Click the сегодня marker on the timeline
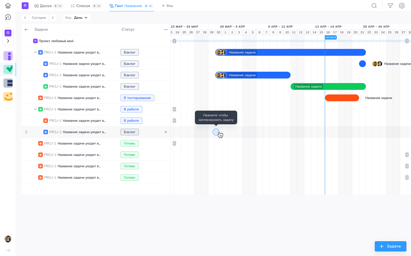The width and height of the screenshot is (411, 256). pos(331,37)
